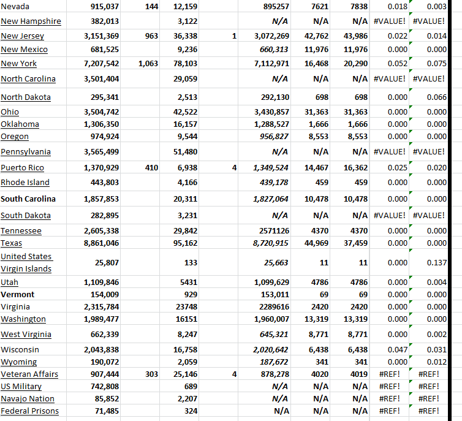
Task: Open the New Jersey link
Action: pos(23,36)
